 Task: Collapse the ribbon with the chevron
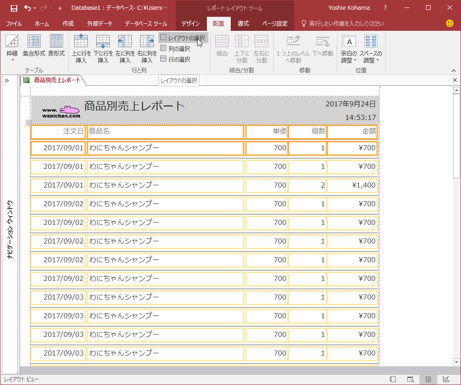pos(454,70)
